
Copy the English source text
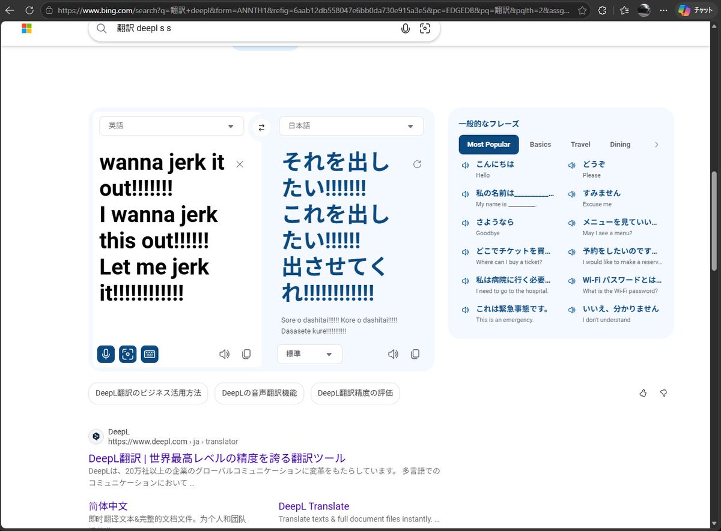tap(246, 354)
